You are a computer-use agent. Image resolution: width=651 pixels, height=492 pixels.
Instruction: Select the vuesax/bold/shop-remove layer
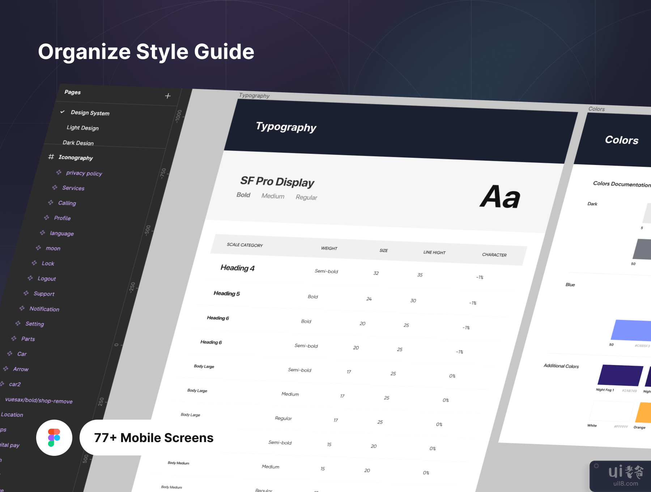39,400
